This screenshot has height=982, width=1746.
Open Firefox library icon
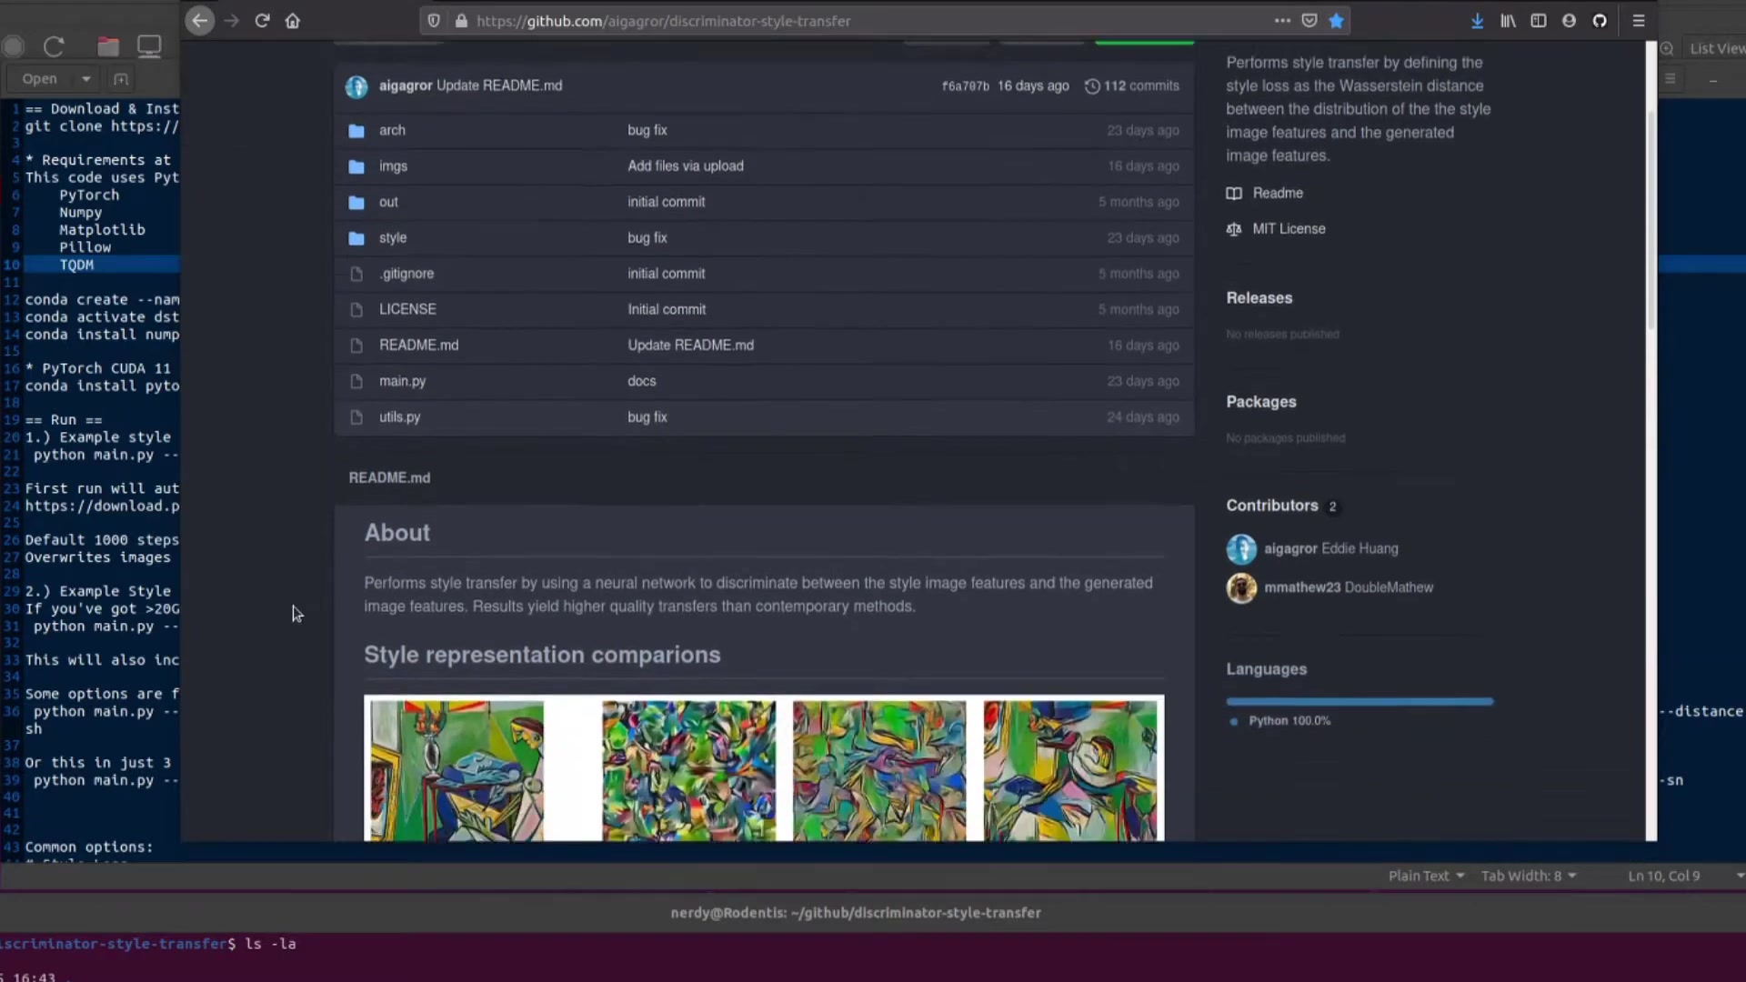tap(1508, 20)
